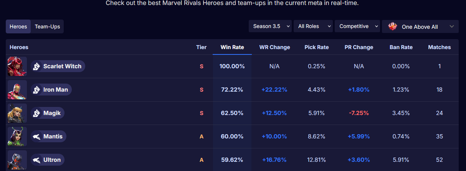Click Ultron's strategist role icon

click(x=36, y=160)
